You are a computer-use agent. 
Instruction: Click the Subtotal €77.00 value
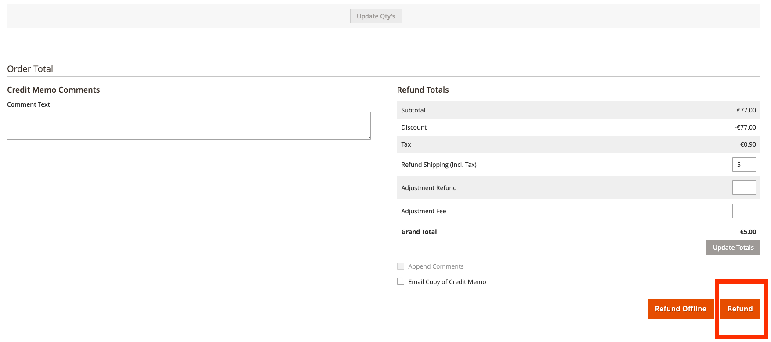point(746,110)
